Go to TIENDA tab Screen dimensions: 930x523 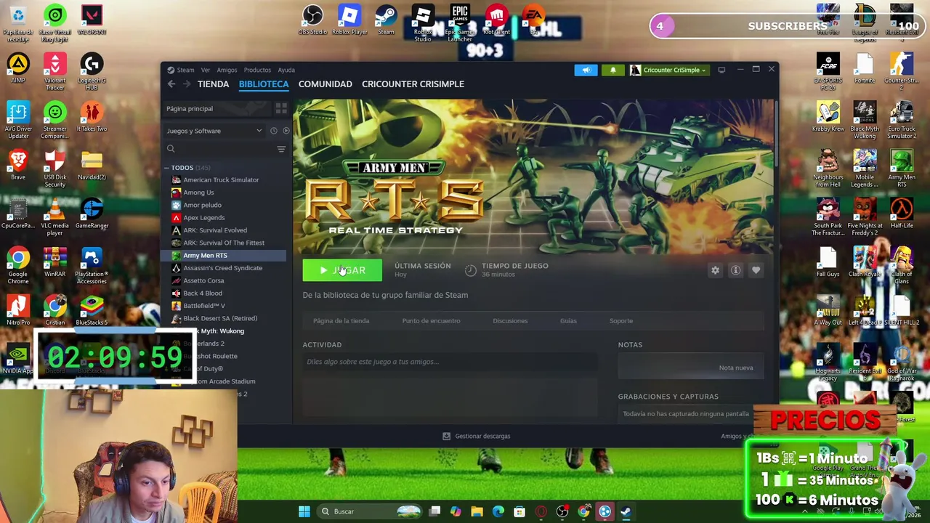click(x=213, y=84)
